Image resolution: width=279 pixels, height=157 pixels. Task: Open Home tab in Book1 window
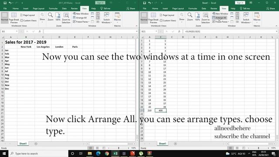pyautogui.click(x=155, y=8)
